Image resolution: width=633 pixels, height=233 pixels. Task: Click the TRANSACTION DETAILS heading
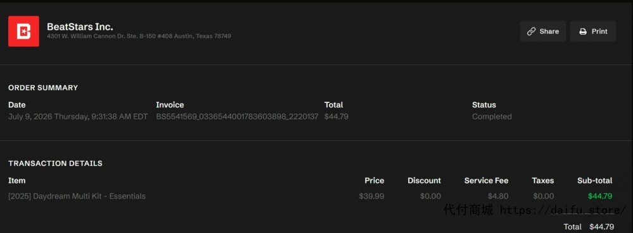55,164
